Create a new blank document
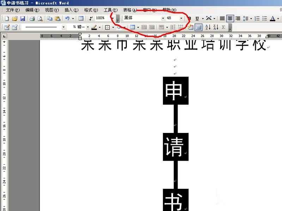Viewport: 282px width, 211px height. pyautogui.click(x=7, y=18)
